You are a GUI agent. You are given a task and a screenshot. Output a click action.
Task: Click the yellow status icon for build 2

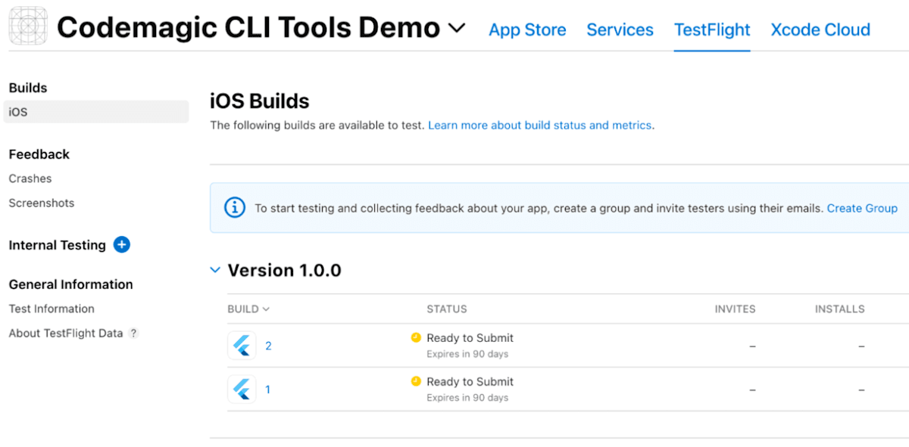tap(416, 337)
